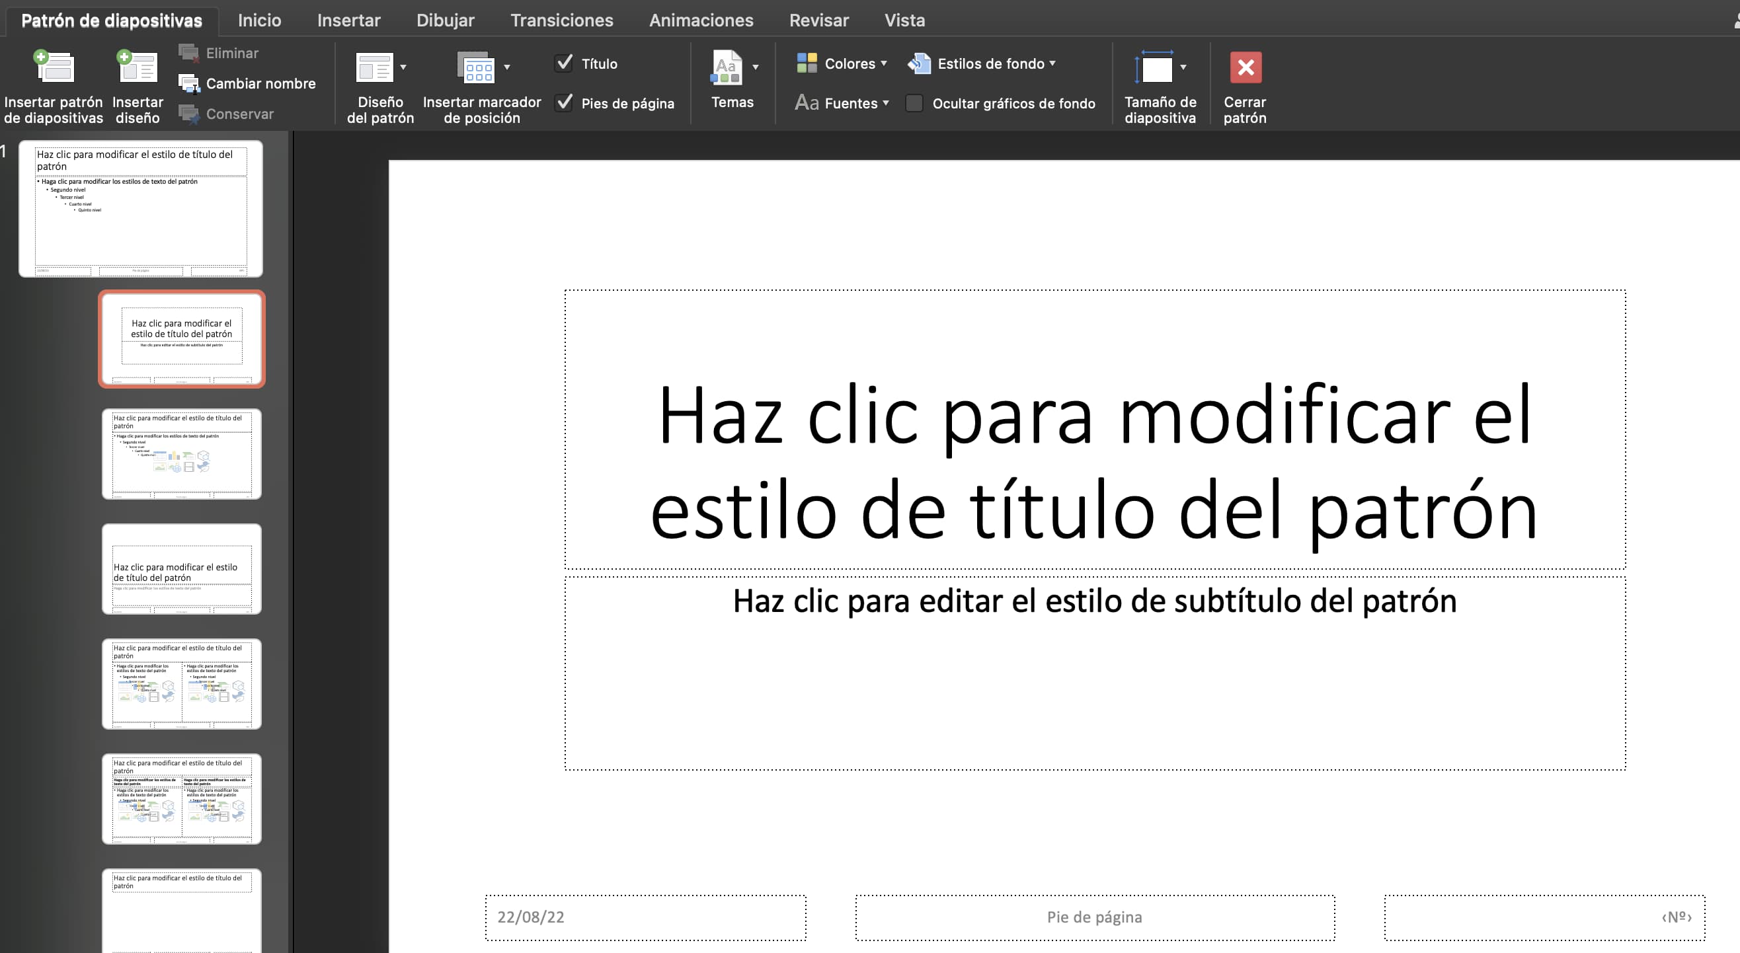
Task: Click the Pie de página placeholder
Action: (1094, 917)
